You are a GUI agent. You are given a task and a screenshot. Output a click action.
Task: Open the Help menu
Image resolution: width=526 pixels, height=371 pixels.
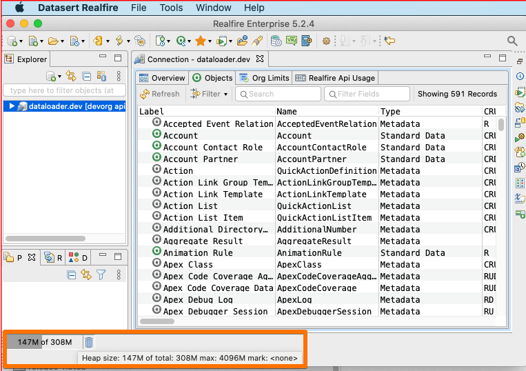254,8
